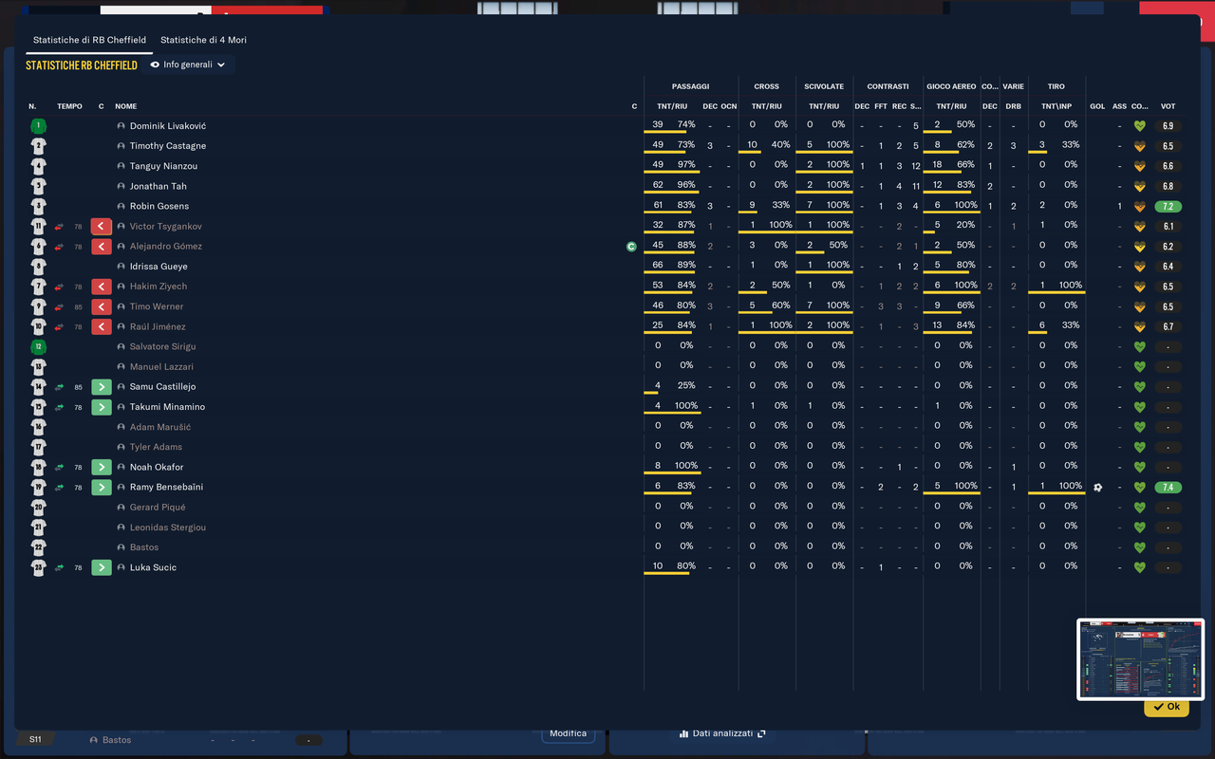This screenshot has height=759, width=1215.
Task: Open the match screen thumbnail preview
Action: (x=1140, y=659)
